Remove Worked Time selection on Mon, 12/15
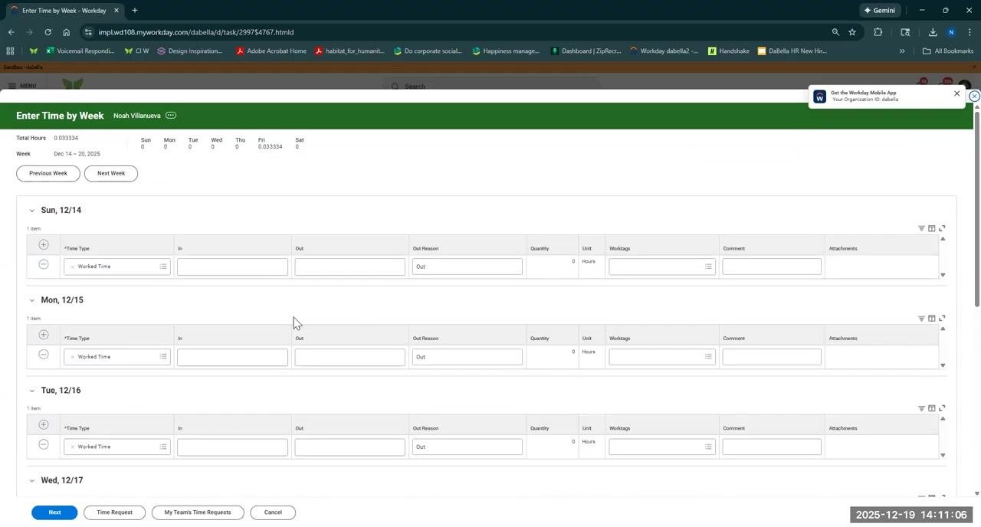The height and width of the screenshot is (527, 981). (x=72, y=357)
